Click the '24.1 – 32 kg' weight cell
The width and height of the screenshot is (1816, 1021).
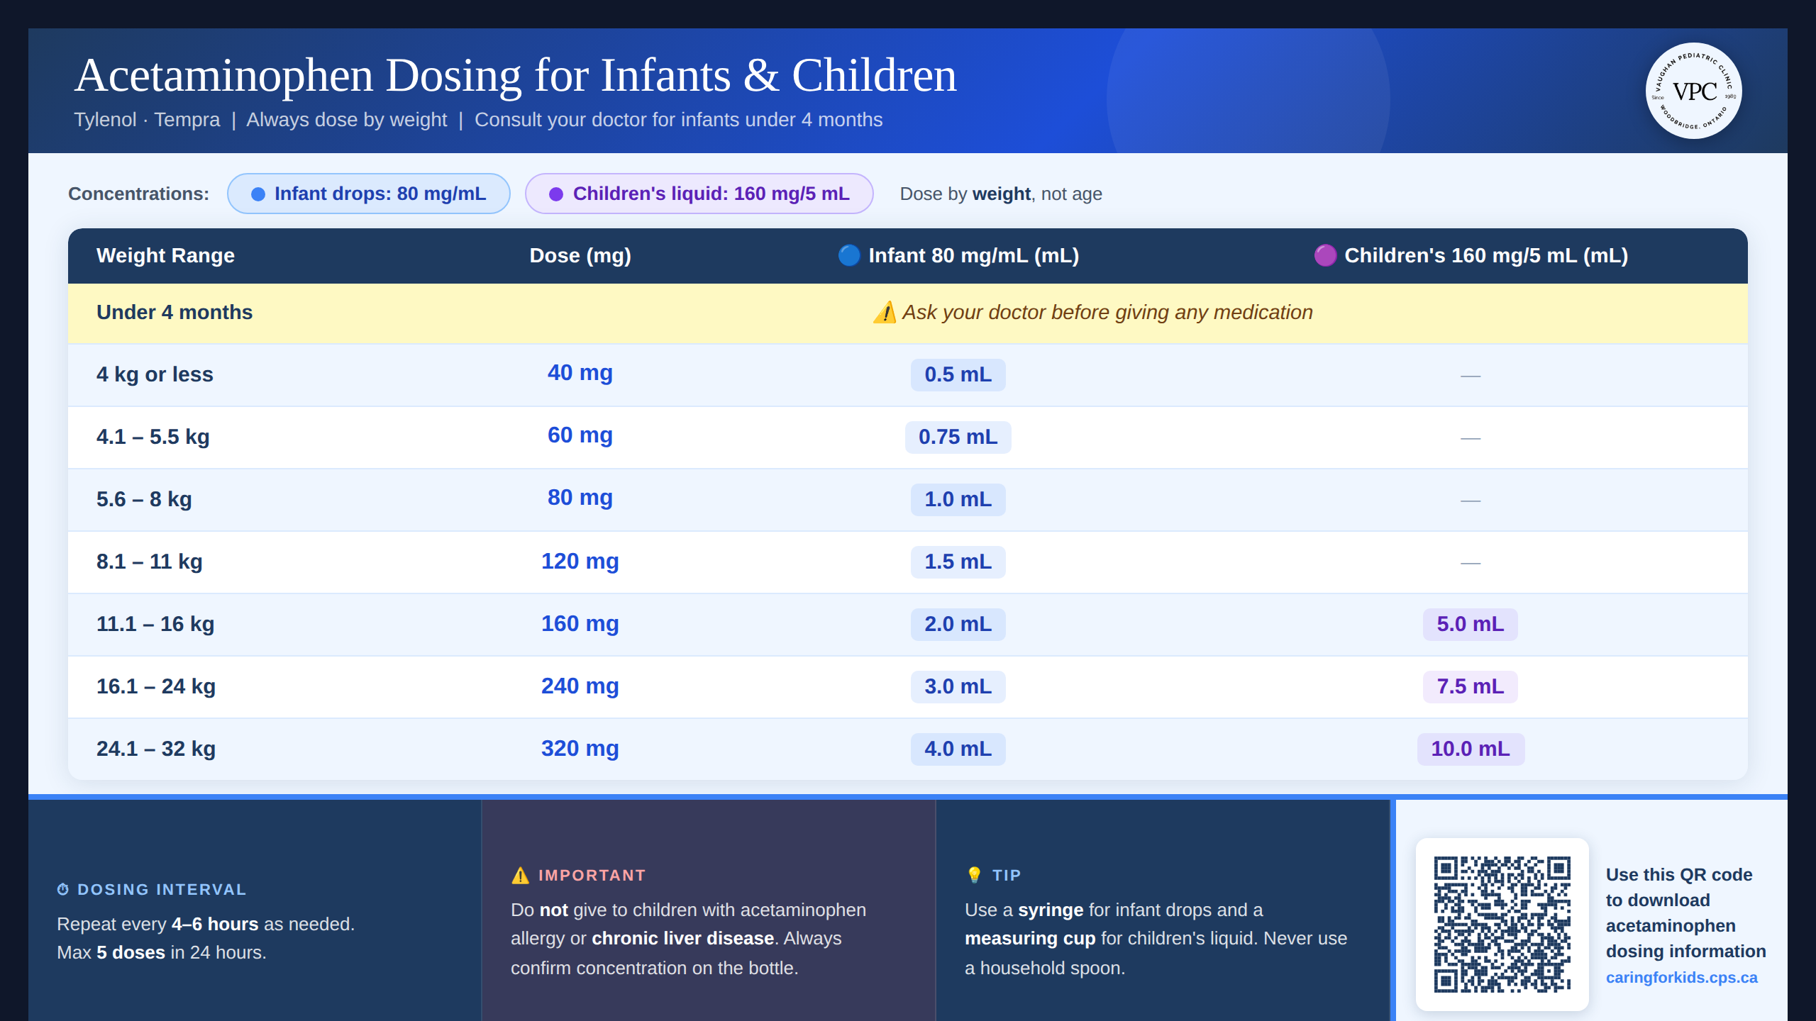[156, 749]
